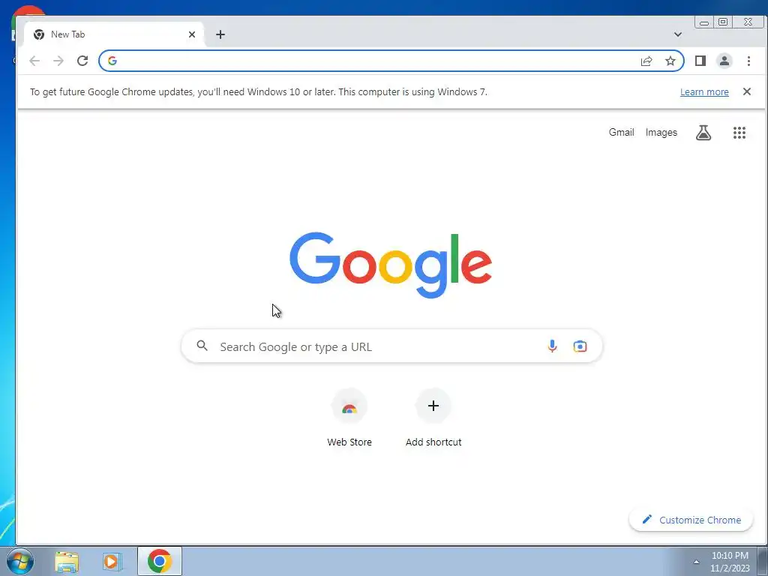Open Images link
This screenshot has height=576, width=768.
coord(661,132)
